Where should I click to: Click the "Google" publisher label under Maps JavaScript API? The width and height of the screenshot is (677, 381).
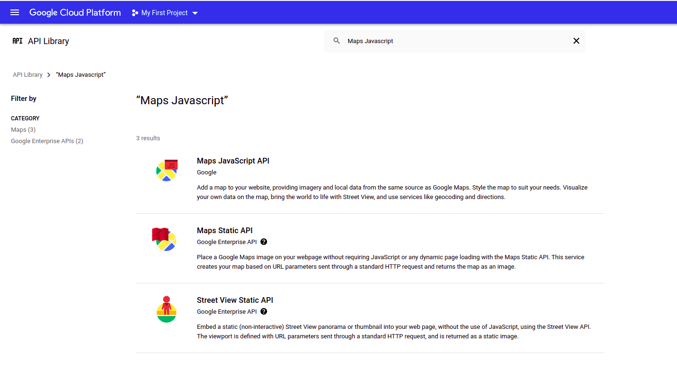[206, 172]
